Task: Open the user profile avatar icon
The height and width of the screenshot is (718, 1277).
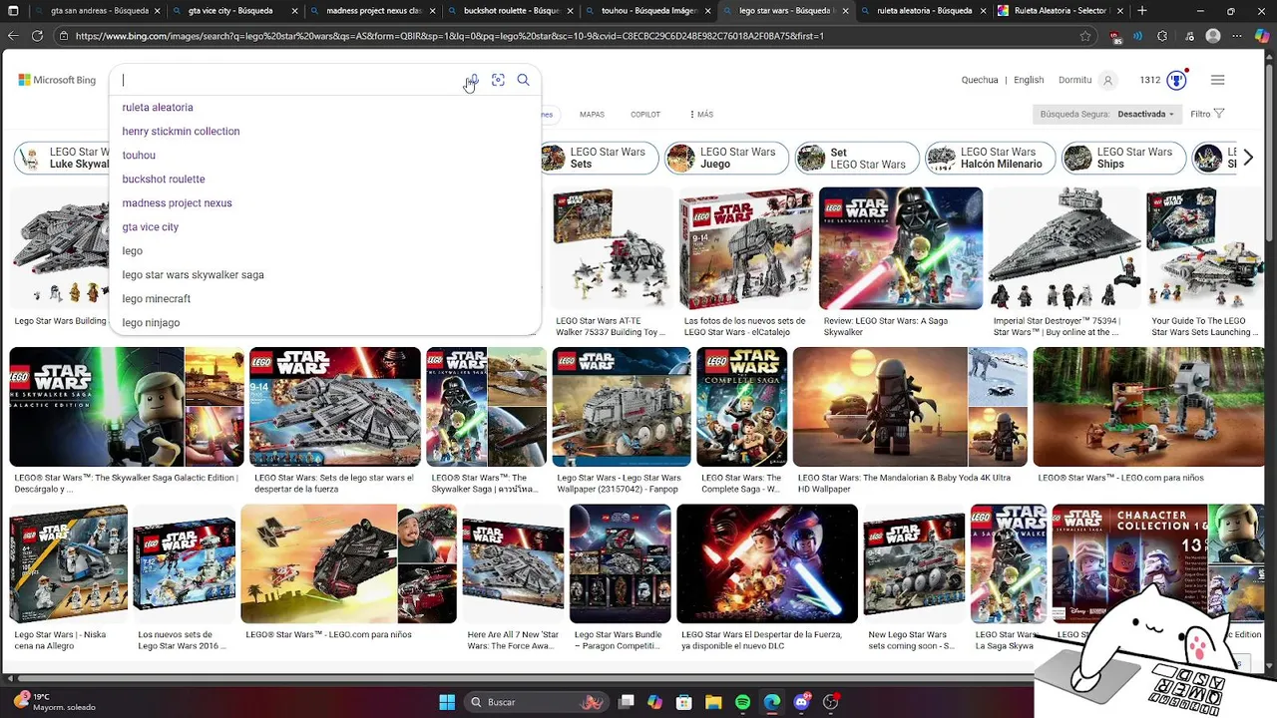Action: 1107,80
